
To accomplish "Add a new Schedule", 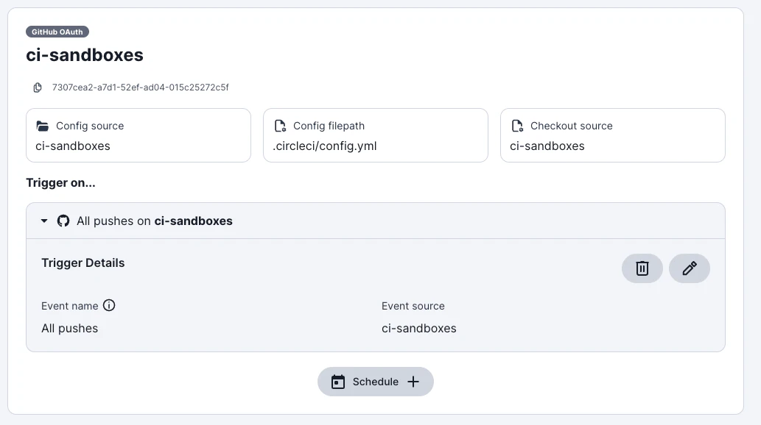I will [x=376, y=382].
